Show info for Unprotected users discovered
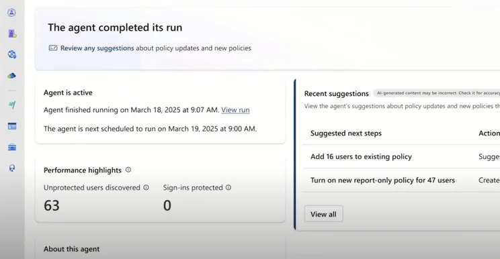Screen dimensions: 500x259 146,187
